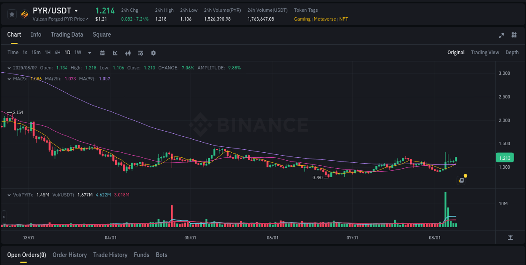Image resolution: width=526 pixels, height=265 pixels.
Task: Open the Order History tab
Action: point(69,255)
